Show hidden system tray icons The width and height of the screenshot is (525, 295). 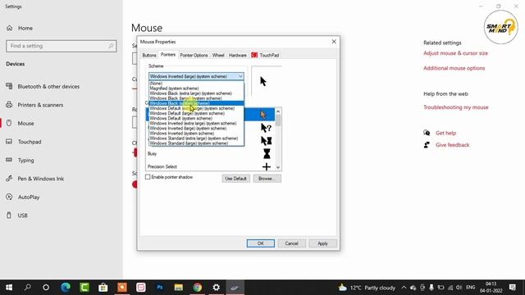404,288
